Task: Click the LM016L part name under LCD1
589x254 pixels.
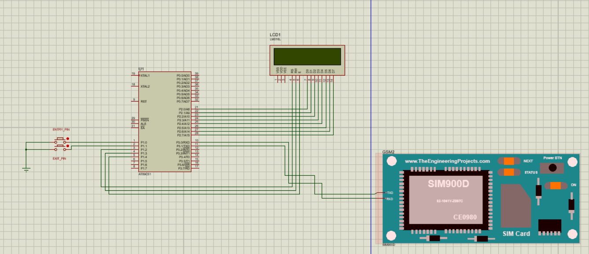Action: click(275, 39)
